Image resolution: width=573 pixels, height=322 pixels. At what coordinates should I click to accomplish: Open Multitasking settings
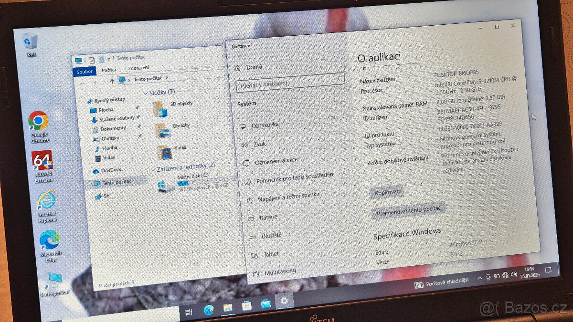click(x=275, y=272)
